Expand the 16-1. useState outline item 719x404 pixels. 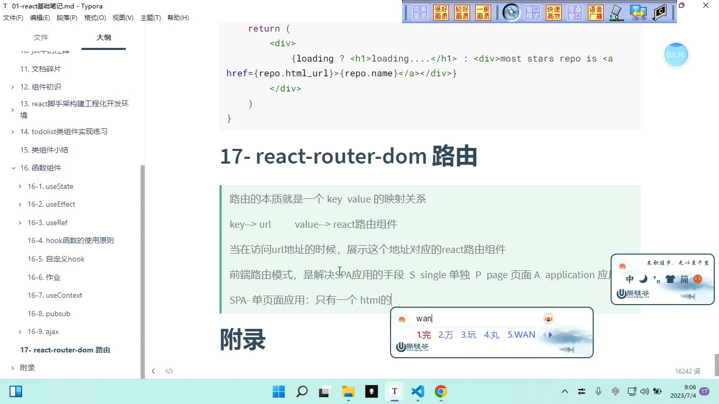(x=20, y=187)
